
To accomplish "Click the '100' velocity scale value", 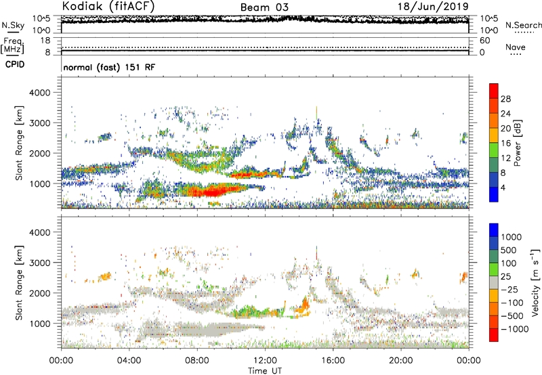I will [509, 263].
